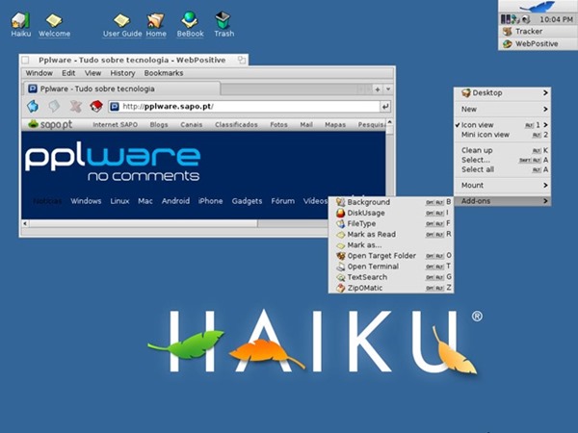Open the Window menu
This screenshot has width=578, height=433.
click(39, 73)
